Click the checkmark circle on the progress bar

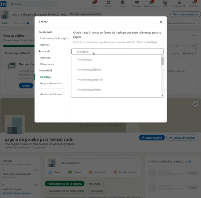click(x=195, y=46)
